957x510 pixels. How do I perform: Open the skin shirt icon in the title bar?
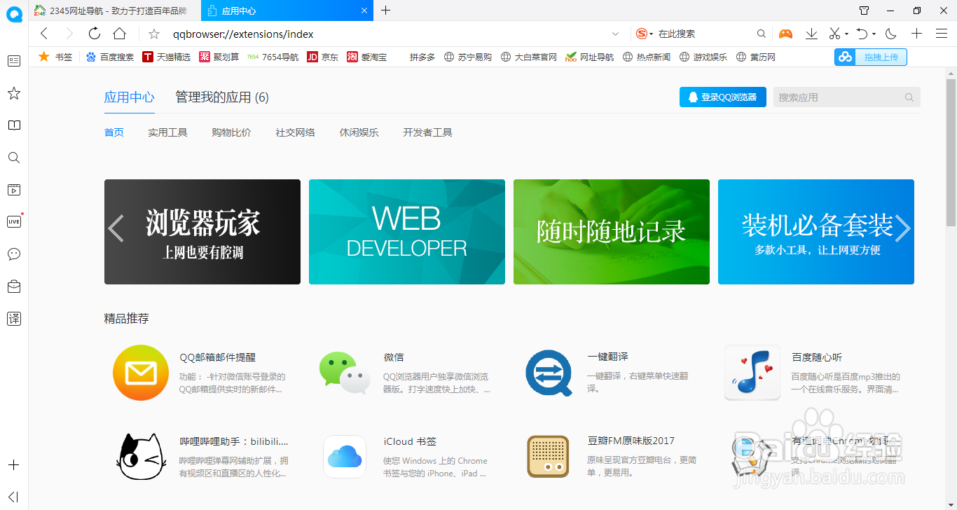click(x=865, y=11)
